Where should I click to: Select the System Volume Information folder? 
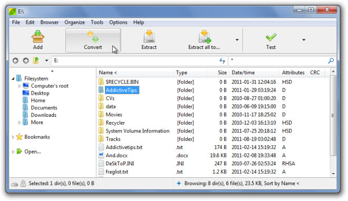[138, 131]
